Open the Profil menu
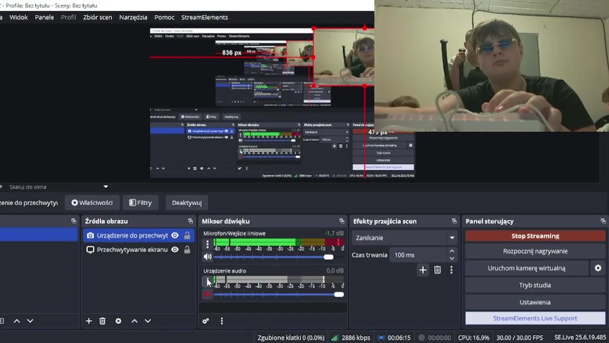This screenshot has width=609, height=343. coord(69,17)
